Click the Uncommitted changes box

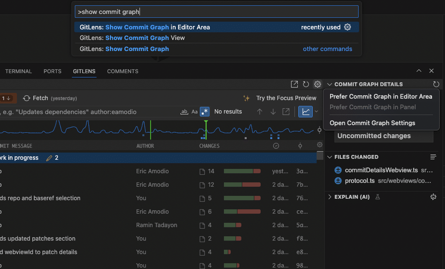click(384, 136)
